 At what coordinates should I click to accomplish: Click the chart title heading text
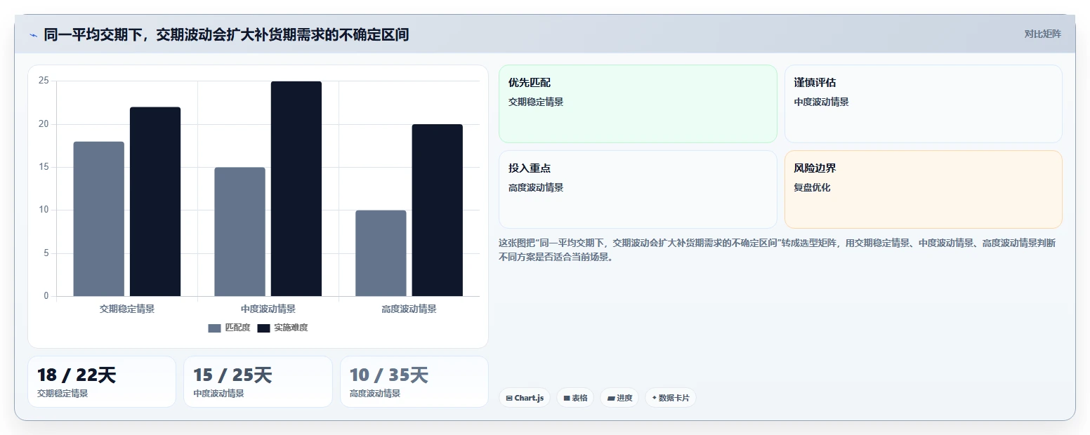(x=226, y=34)
